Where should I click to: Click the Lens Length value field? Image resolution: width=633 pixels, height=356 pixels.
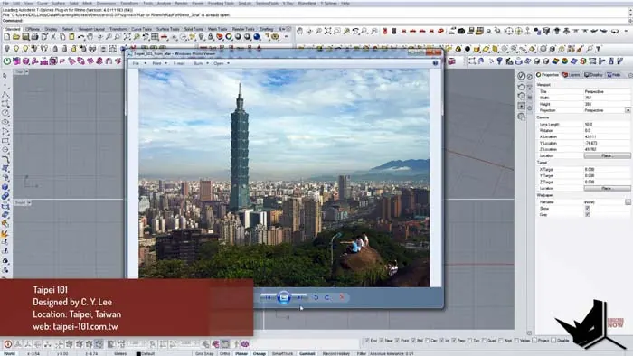607,124
